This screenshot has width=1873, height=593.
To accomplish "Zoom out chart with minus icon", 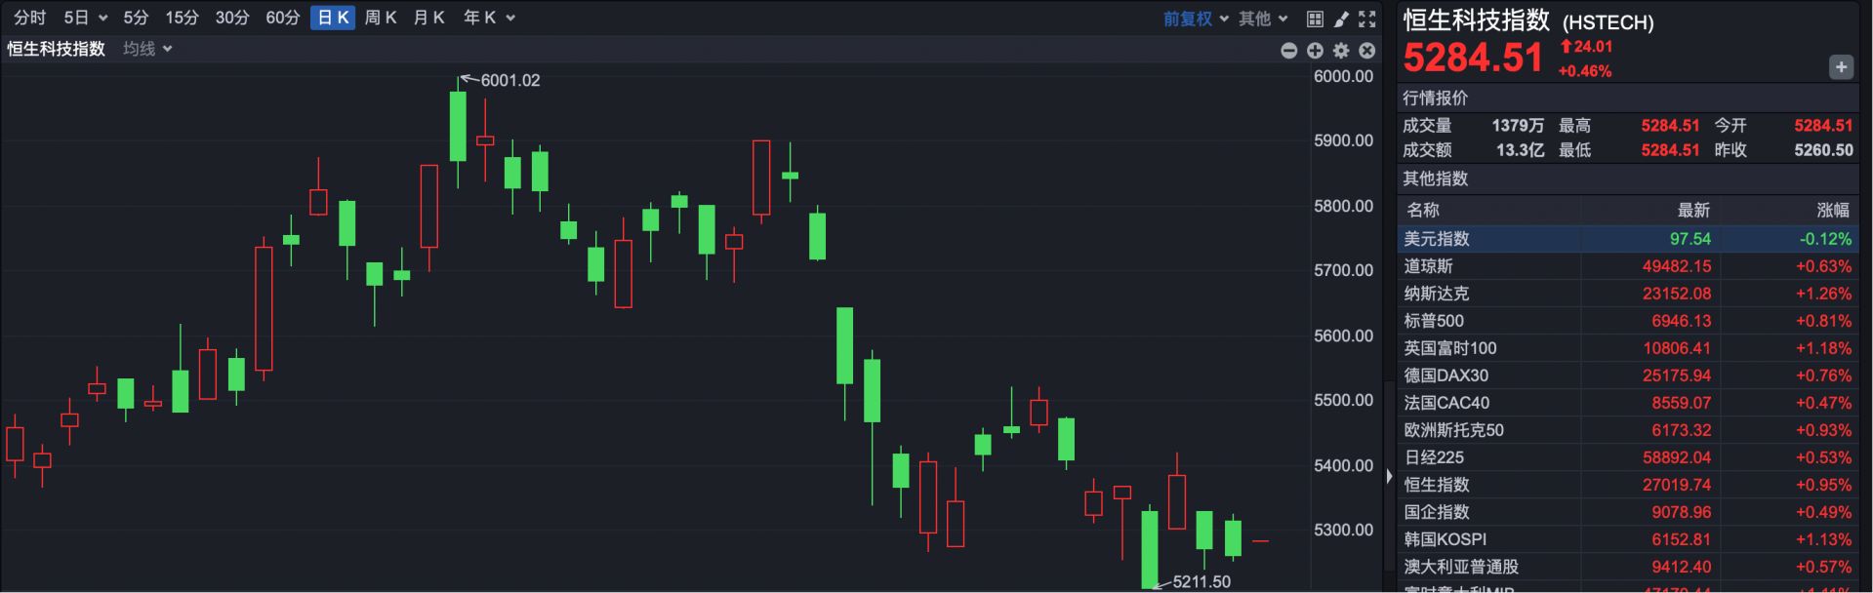I will (x=1288, y=50).
